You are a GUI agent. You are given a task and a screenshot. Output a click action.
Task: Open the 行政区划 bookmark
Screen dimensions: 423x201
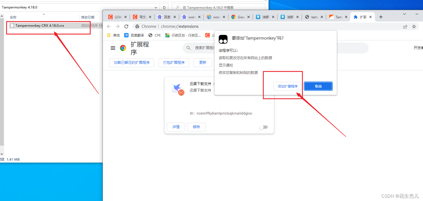[183, 35]
